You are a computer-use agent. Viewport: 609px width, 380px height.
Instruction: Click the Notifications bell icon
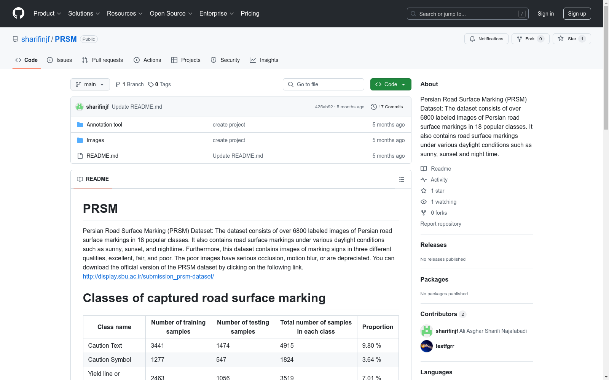(472, 39)
